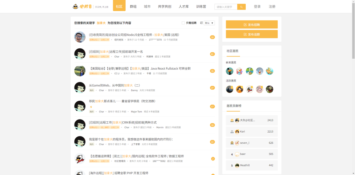Open post 招聘全职 PHP 开发工程师

(119, 173)
